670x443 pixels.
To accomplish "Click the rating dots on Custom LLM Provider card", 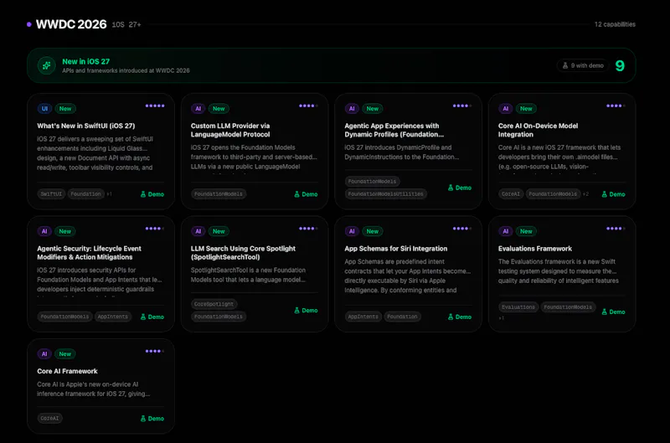I will [308, 106].
